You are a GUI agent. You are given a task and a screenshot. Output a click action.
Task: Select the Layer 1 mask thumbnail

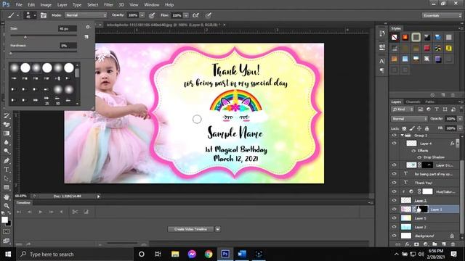422,210
